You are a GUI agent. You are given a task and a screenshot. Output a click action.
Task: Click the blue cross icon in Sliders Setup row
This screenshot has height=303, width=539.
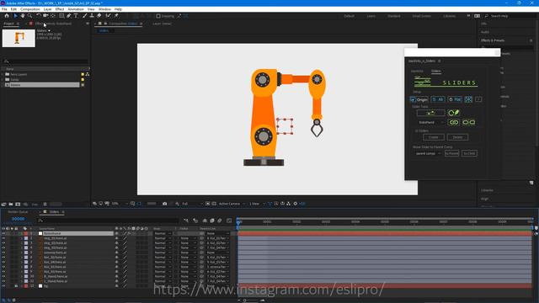coord(468,99)
